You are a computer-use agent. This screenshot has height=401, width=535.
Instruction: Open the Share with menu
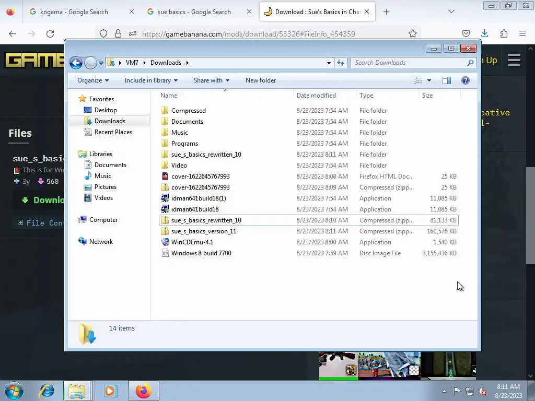pyautogui.click(x=212, y=80)
